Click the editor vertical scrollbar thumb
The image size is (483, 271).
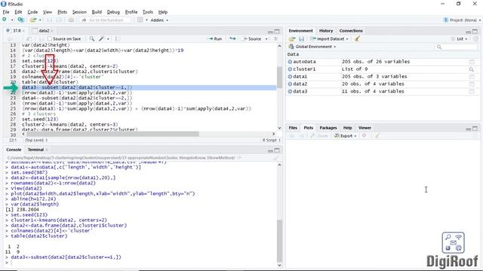(x=279, y=77)
